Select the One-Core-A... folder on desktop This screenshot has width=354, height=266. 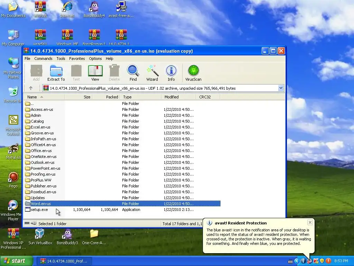[94, 237]
